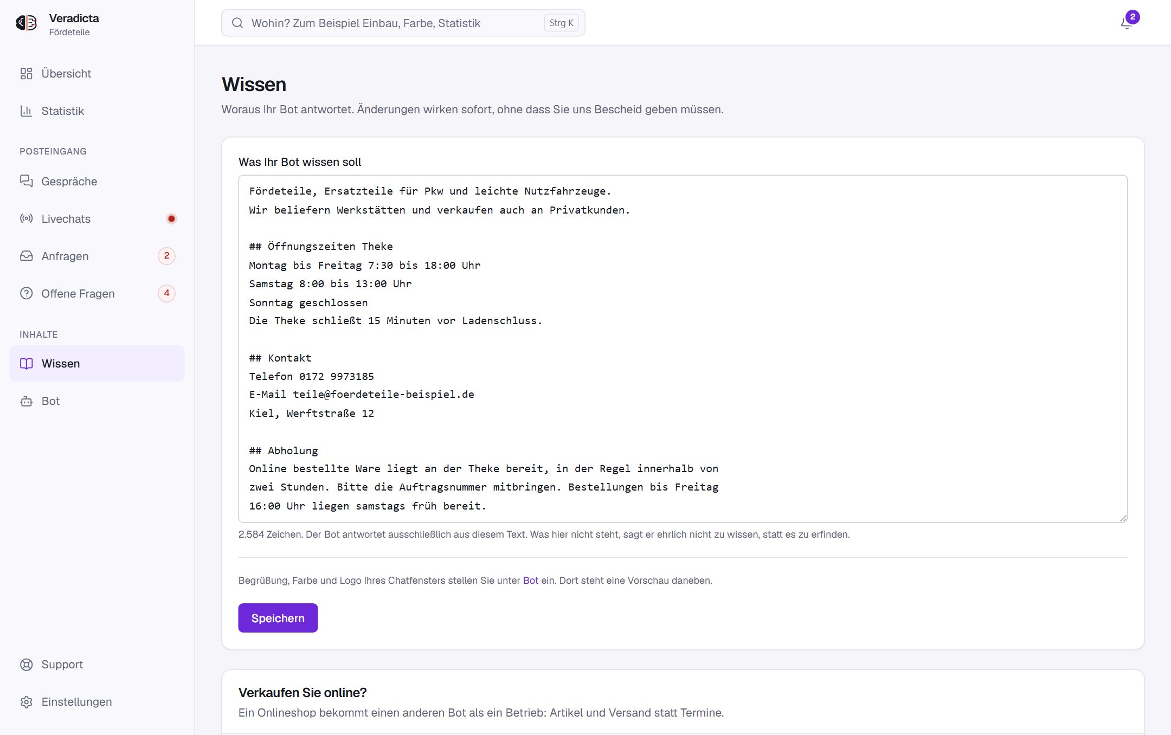Click the 'Sonntag geschlossen' line

[308, 302]
